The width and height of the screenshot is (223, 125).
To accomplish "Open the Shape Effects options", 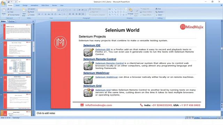I will [146, 15].
